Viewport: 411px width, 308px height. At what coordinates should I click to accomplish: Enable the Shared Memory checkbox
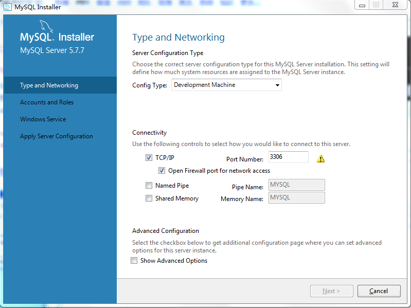(149, 198)
